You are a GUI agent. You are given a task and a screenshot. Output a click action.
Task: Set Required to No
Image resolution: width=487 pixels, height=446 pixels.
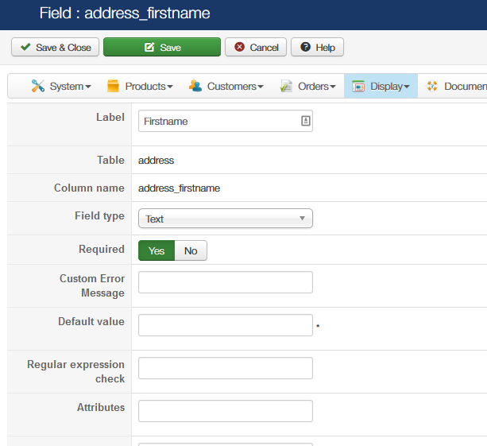191,250
